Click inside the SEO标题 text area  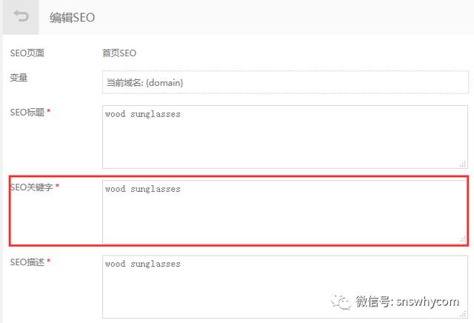click(285, 137)
